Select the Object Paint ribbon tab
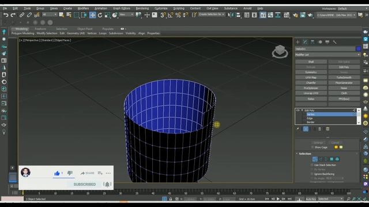 tap(85, 29)
